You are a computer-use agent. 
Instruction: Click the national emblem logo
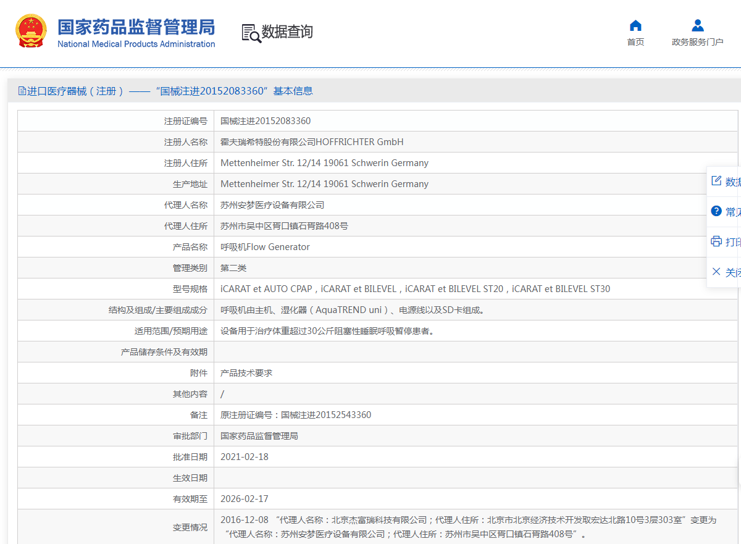pos(30,32)
